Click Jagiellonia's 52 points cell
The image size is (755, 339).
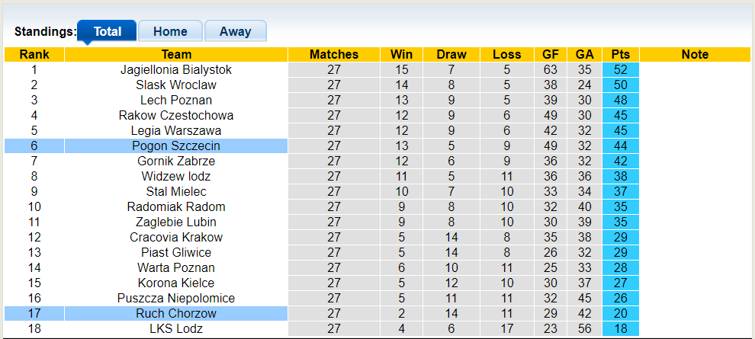click(620, 69)
